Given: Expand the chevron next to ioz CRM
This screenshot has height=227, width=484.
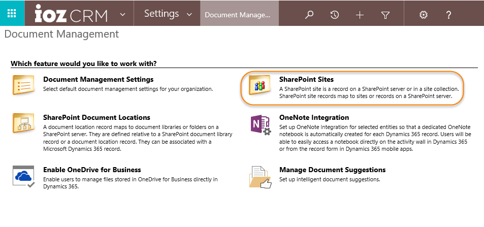Looking at the screenshot, I should point(122,15).
